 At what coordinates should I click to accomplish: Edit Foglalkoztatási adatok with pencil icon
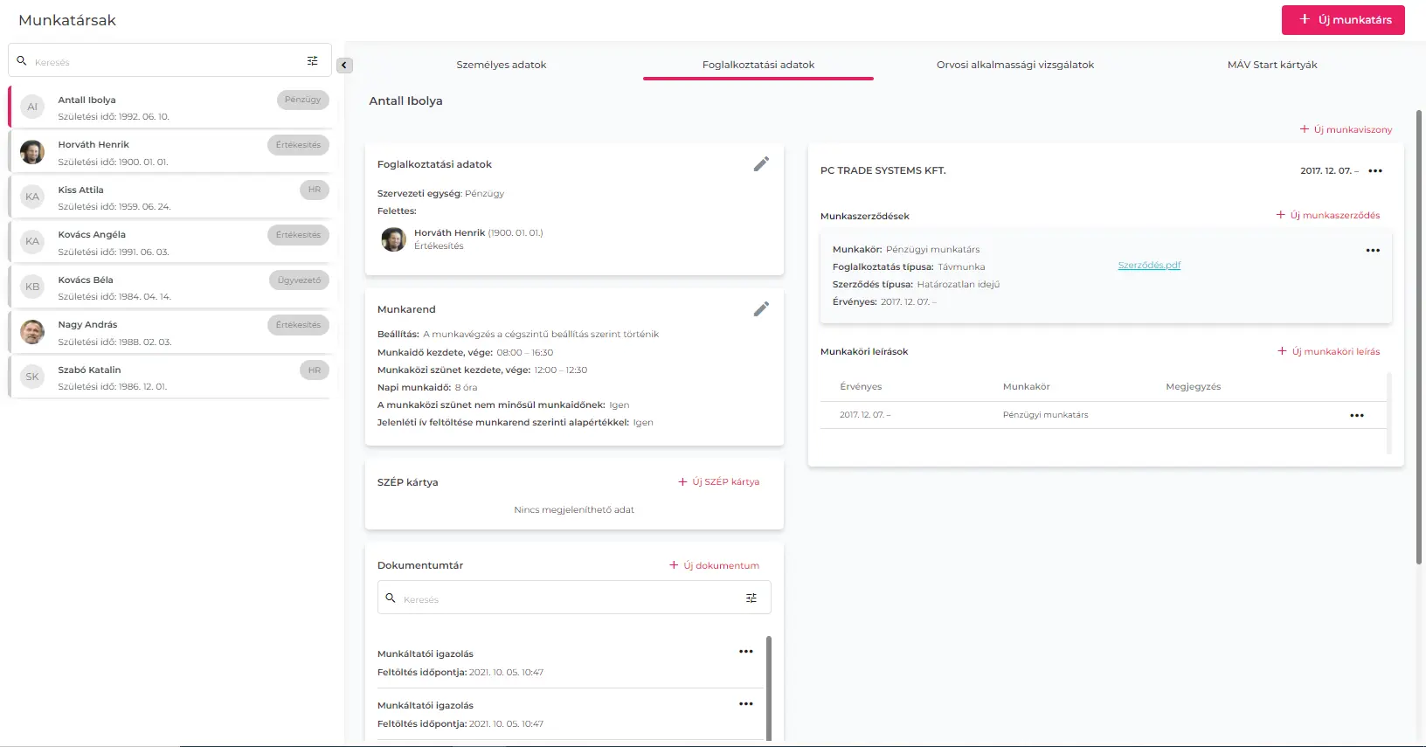coord(761,164)
